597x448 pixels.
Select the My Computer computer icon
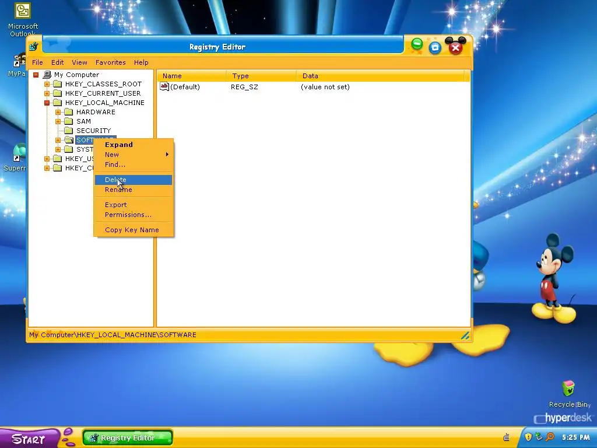tap(47, 75)
